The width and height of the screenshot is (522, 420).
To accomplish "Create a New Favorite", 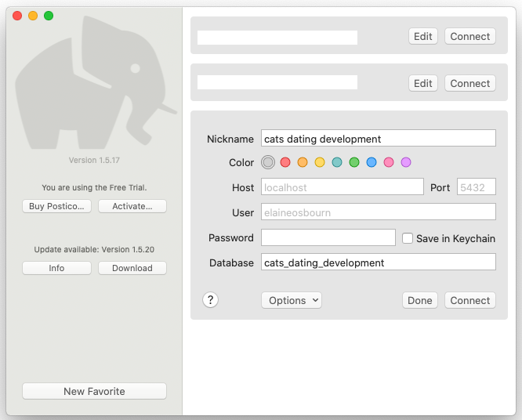I will tap(95, 391).
